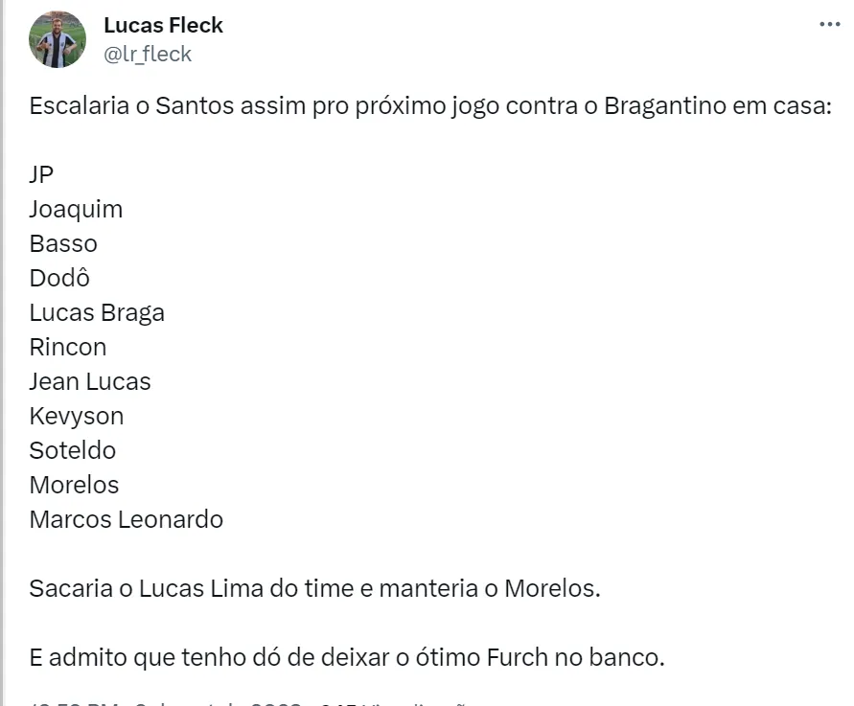Click the "Soteldo" line in the tweet
Image resolution: width=854 pixels, height=706 pixels.
[73, 450]
